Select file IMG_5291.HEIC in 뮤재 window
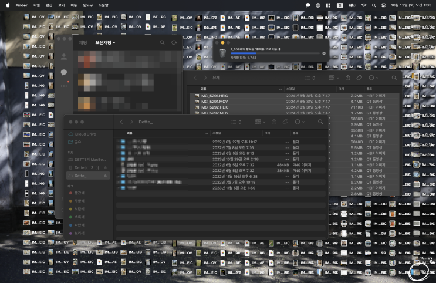The image size is (436, 283). click(295, 96)
